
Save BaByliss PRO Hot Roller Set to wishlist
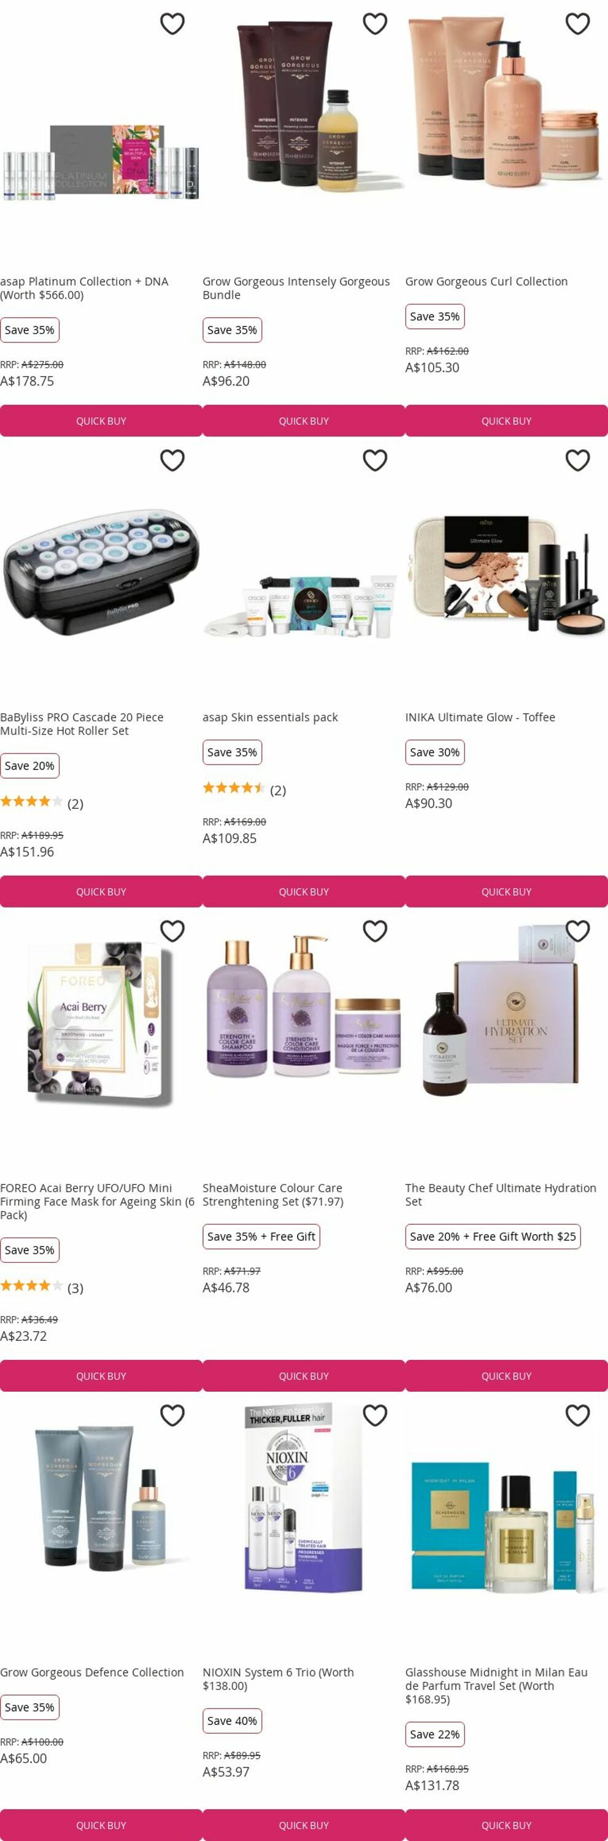(x=172, y=460)
